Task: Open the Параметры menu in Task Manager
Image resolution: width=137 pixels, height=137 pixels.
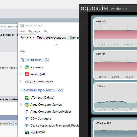Action: [34, 31]
